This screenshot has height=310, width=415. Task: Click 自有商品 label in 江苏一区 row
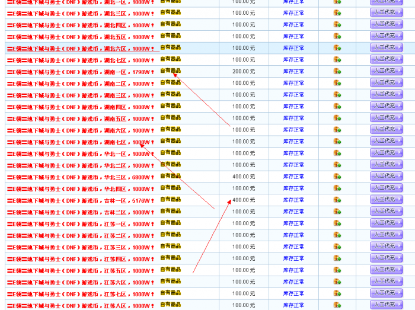(x=171, y=222)
